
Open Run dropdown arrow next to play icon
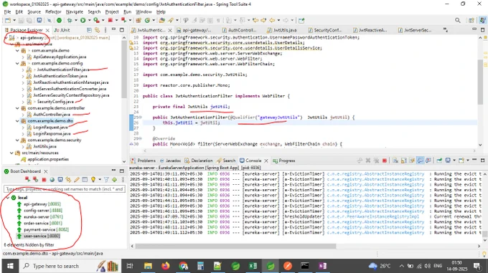pos(89,21)
